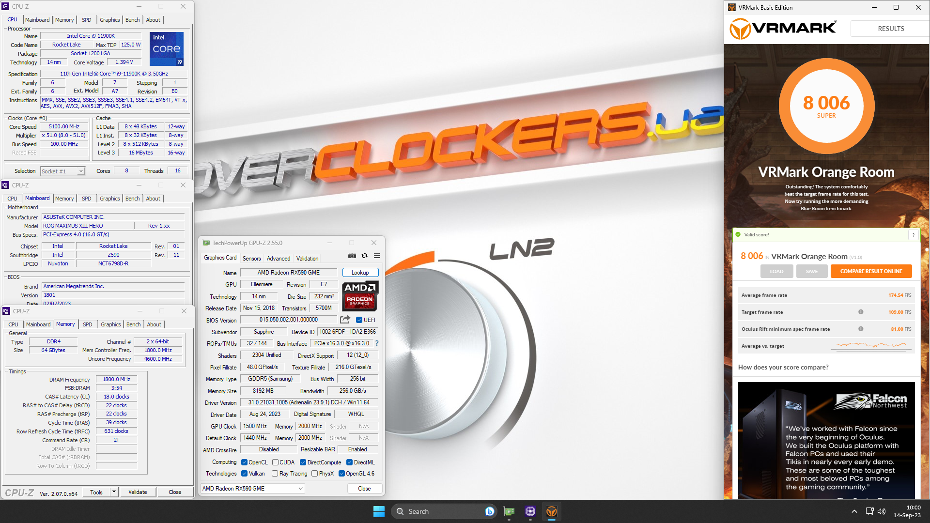Click the Intel Core i9 logo in CPU-Z
Viewport: 930px width, 523px height.
[x=167, y=49]
